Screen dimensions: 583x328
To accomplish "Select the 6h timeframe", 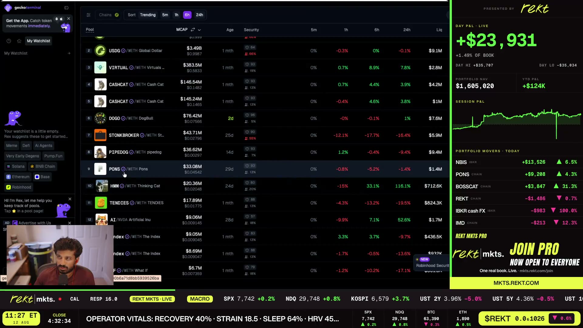I will [x=187, y=15].
